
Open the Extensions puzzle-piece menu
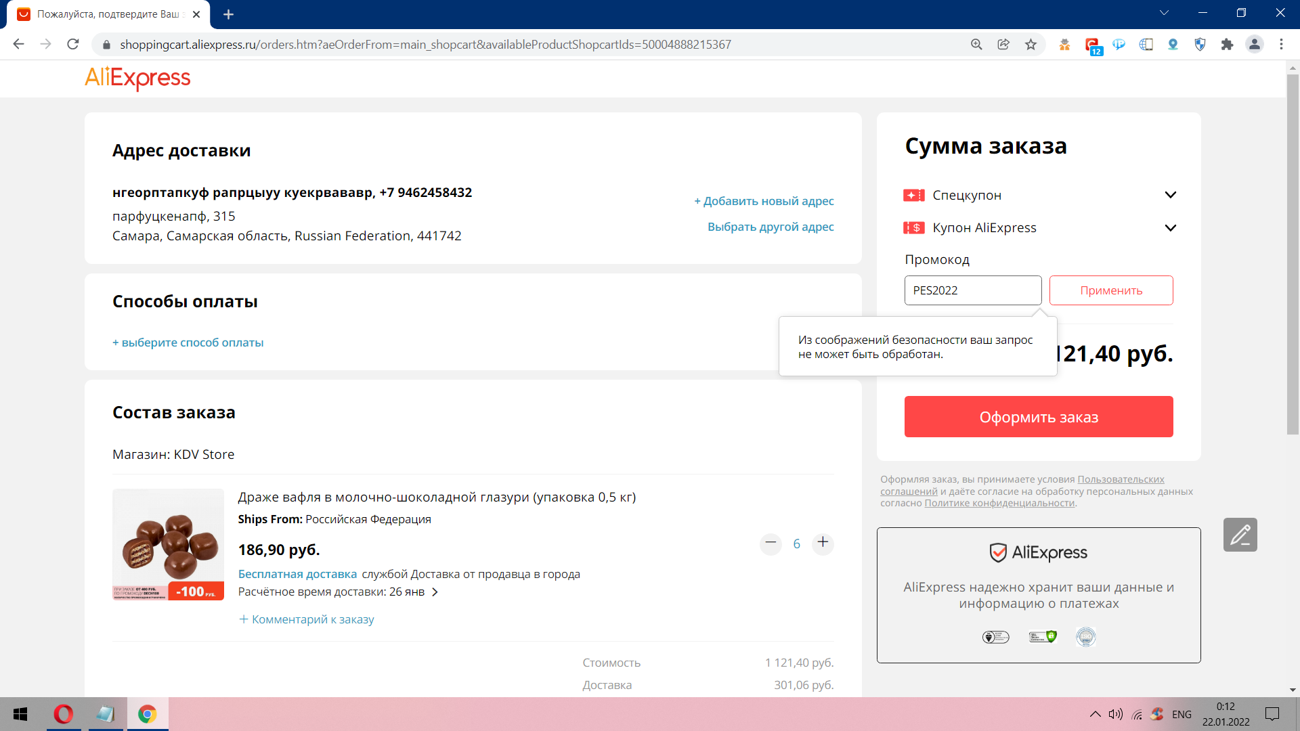click(1227, 45)
